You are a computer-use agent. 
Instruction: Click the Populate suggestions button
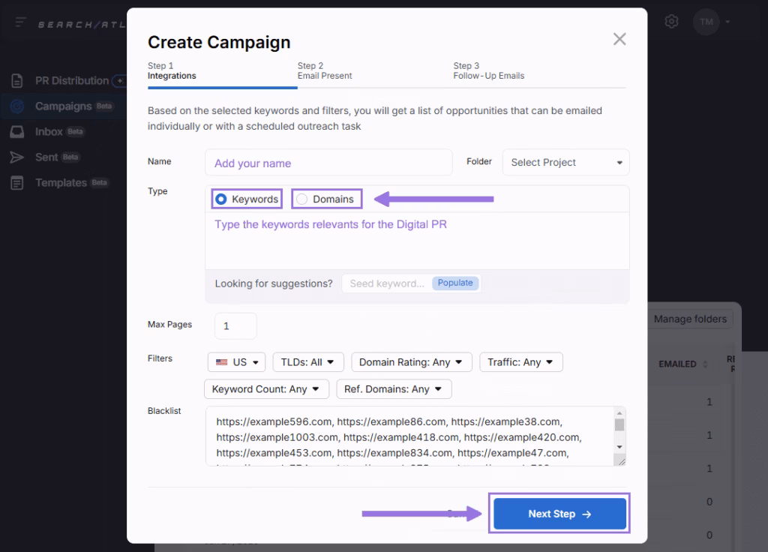455,283
